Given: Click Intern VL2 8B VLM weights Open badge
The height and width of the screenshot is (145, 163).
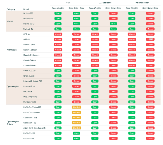Looking at the screenshot, I should pyautogui.click(x=58, y=86).
